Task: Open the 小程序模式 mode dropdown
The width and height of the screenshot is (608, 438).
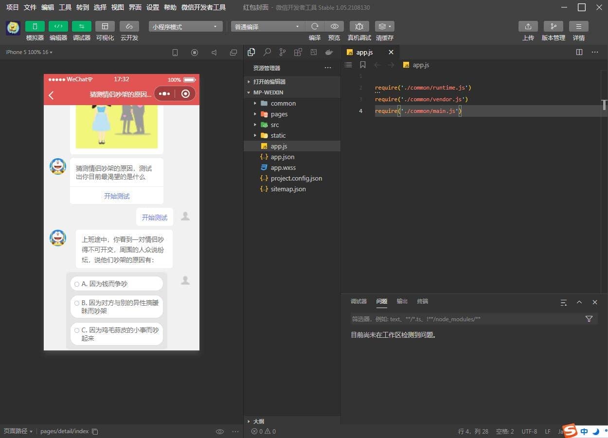Action: 185,27
